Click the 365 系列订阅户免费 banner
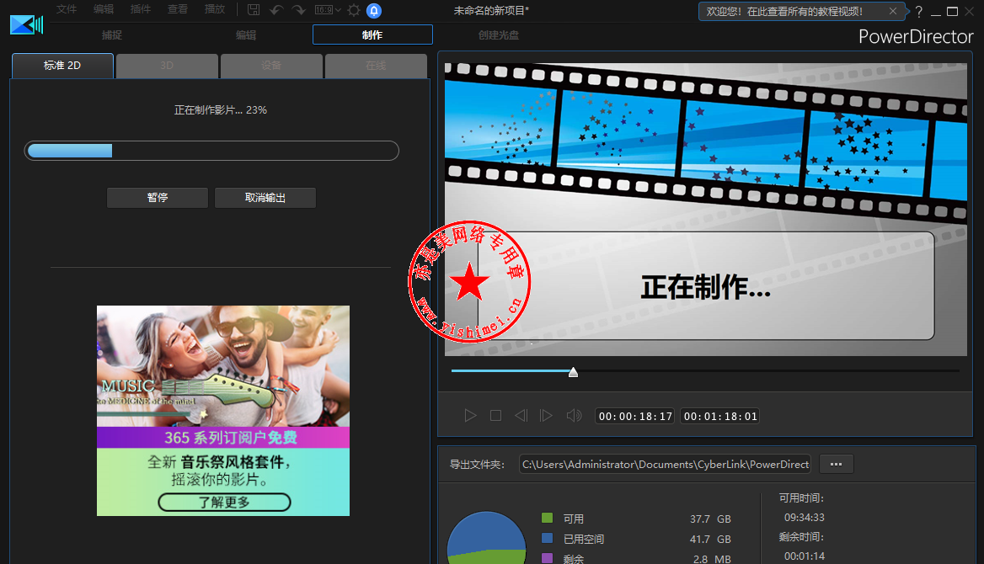984x564 pixels. [x=222, y=437]
